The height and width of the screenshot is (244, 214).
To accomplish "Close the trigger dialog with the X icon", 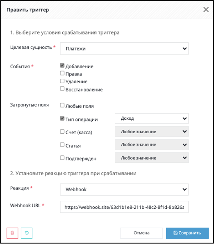I will pos(206,10).
